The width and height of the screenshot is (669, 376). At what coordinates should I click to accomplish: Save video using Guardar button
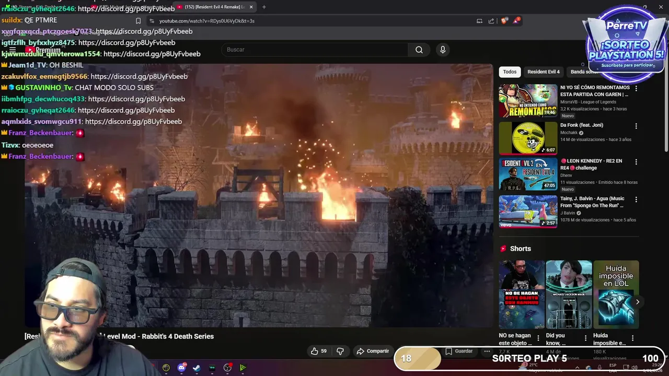(459, 351)
